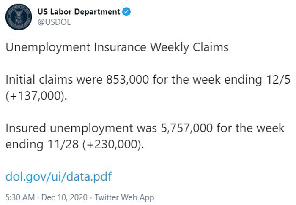This screenshot has height=205, width=296.
Task: Select the Dec 10, 2020 date
Action: point(64,197)
